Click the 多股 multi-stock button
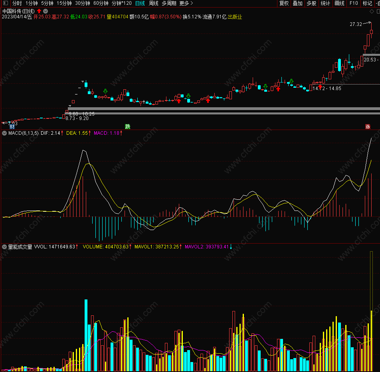The image size is (380, 372). click(x=311, y=3)
